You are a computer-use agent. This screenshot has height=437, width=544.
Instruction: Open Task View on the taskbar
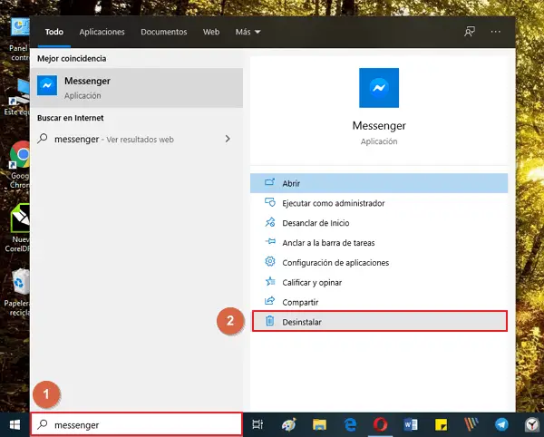257,424
